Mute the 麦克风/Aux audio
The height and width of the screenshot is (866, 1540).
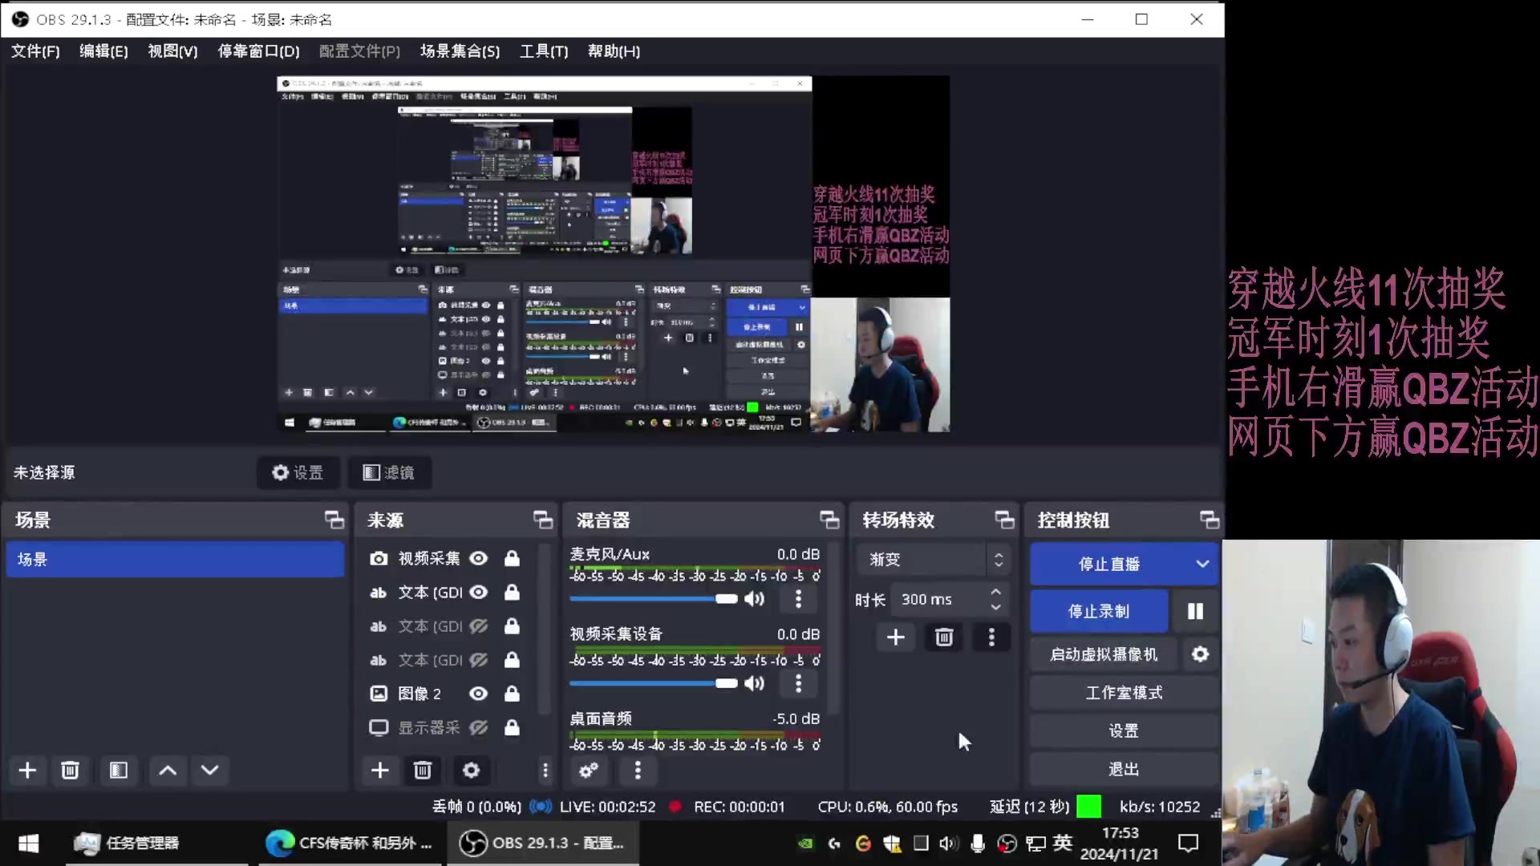point(755,599)
